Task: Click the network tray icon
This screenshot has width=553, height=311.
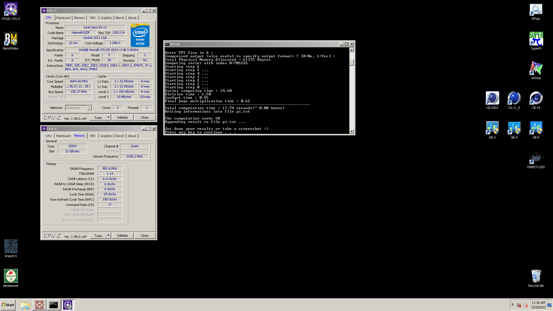Action: point(519,305)
